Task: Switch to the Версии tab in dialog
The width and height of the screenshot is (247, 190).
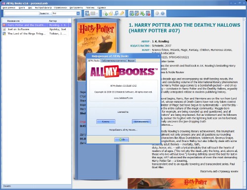Action: (131, 61)
